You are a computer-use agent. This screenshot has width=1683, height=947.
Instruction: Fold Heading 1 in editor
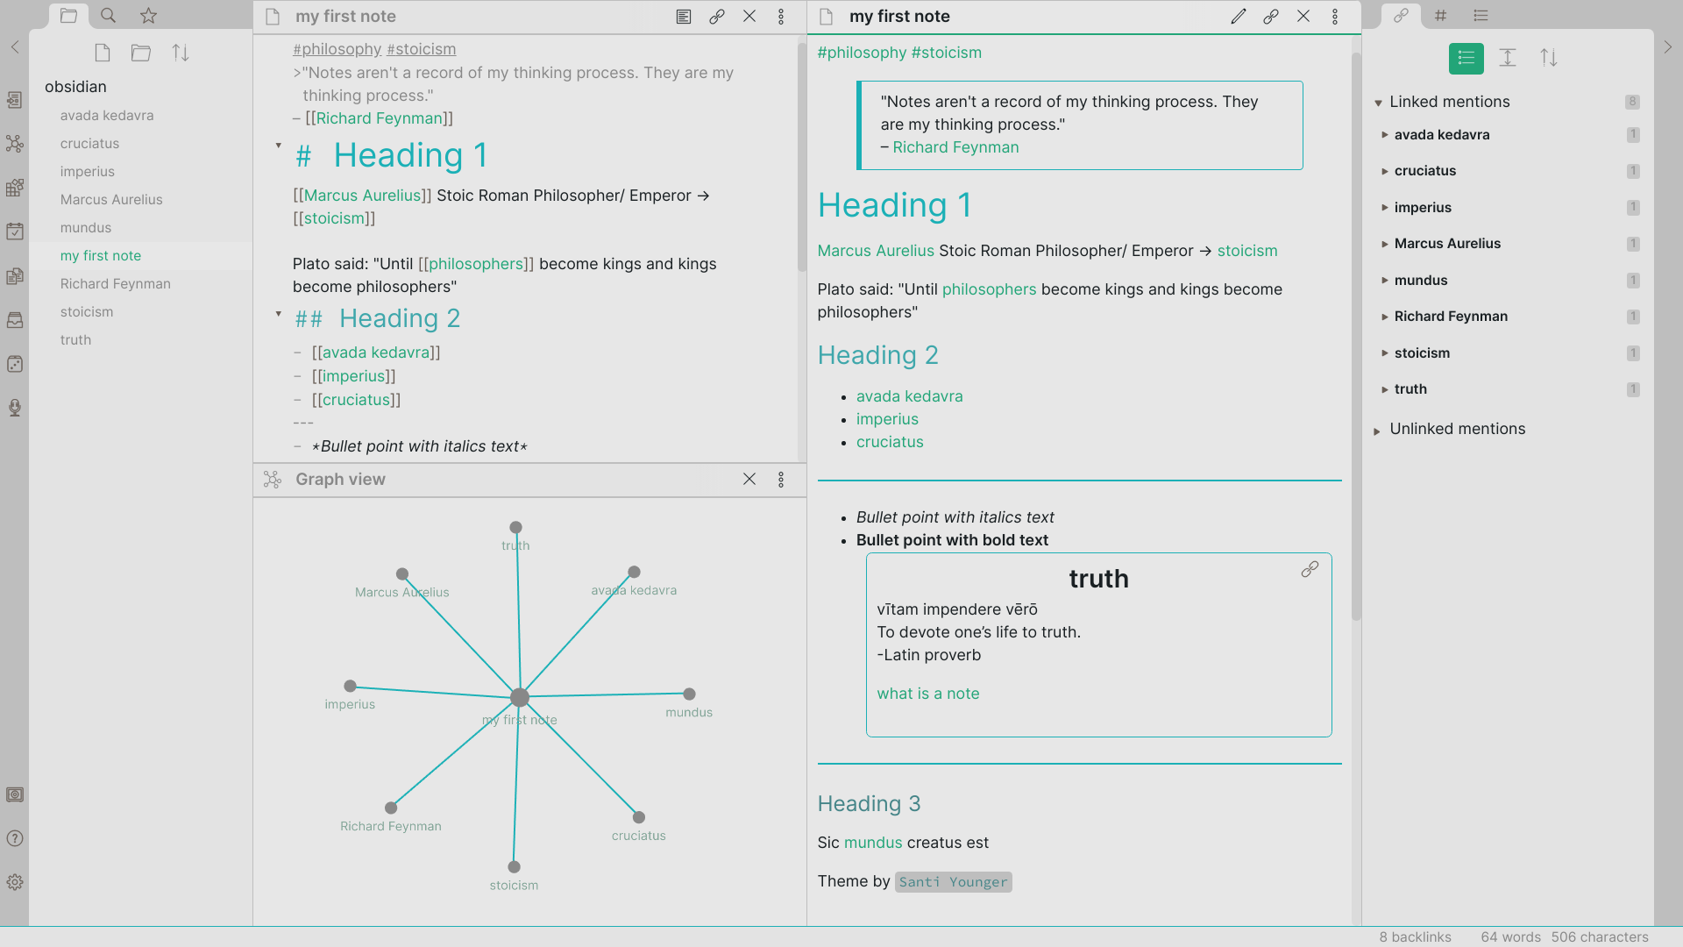pos(279,146)
